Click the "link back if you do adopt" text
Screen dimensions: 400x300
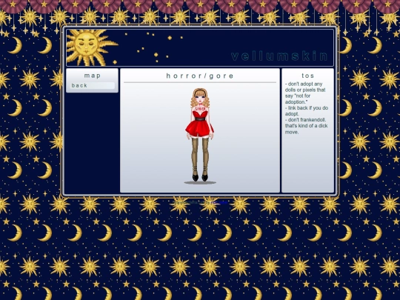[307, 110]
